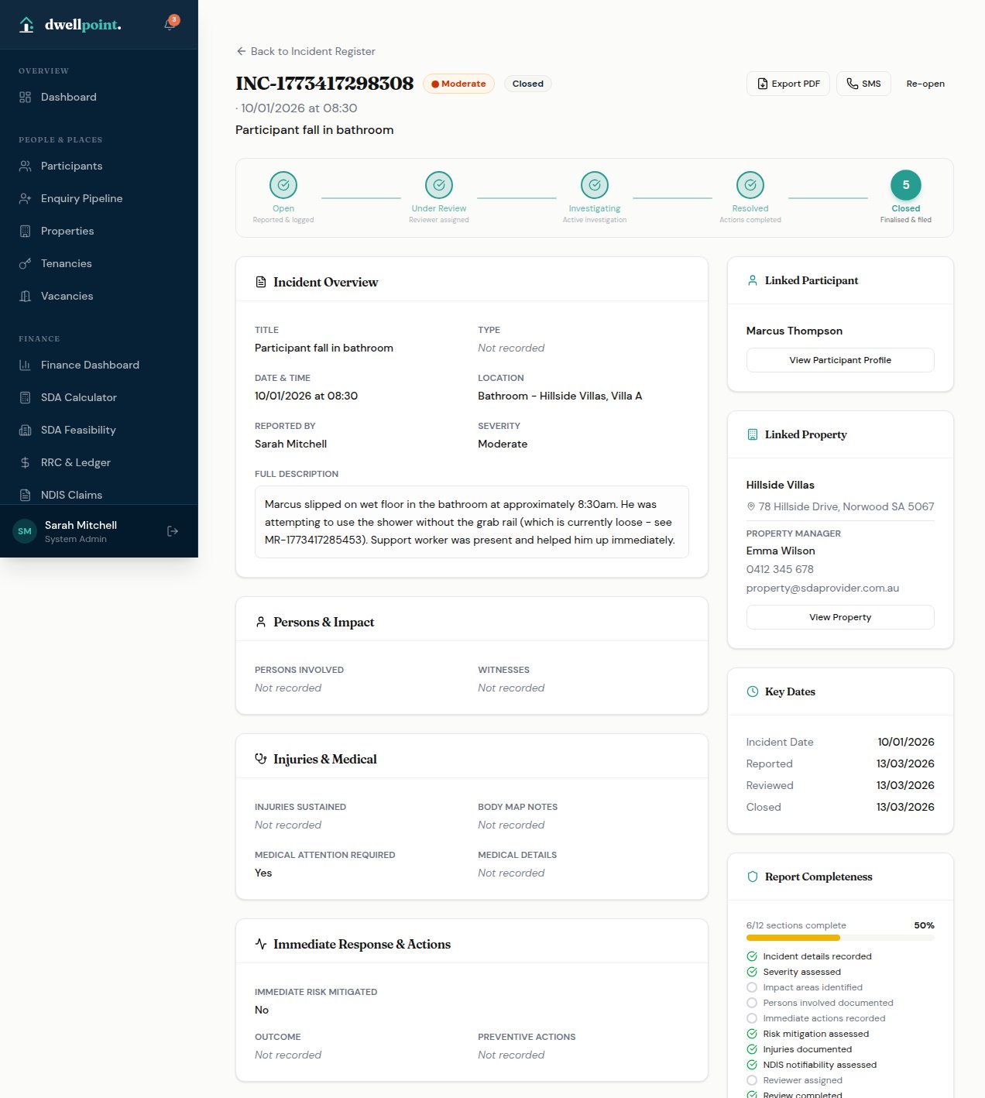The width and height of the screenshot is (985, 1098).
Task: Click the Linked Property building icon
Action: [753, 434]
